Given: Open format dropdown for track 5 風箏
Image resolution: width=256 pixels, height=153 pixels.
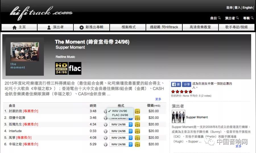Looking at the screenshot, I should coord(121,138).
